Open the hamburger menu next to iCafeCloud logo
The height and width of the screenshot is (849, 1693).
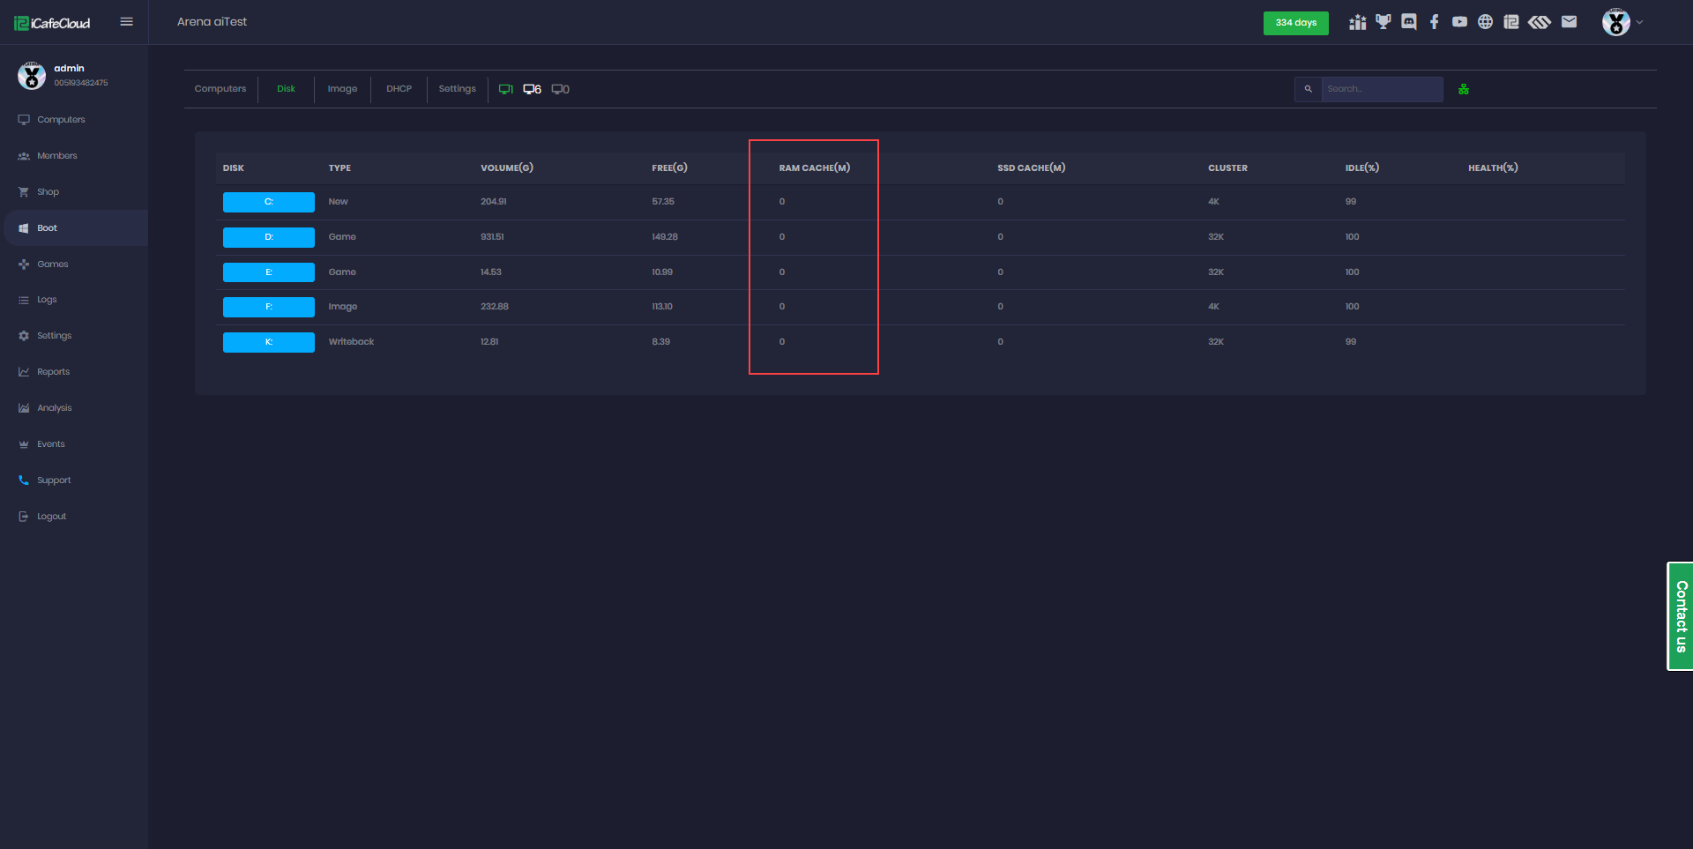[x=126, y=21]
